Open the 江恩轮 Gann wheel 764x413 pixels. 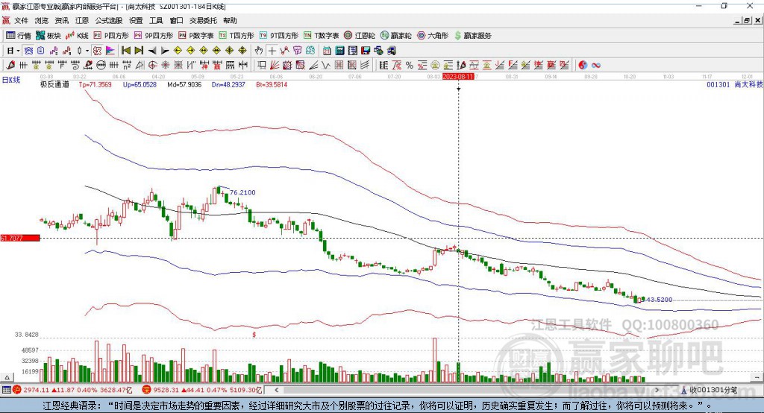tap(360, 36)
